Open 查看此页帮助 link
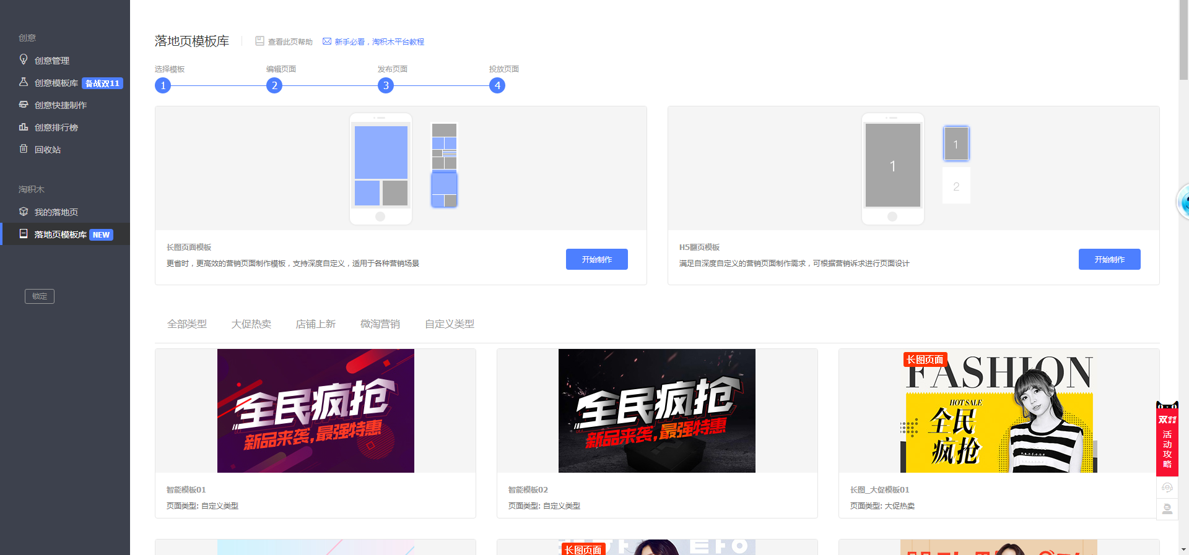1189x555 pixels. click(x=290, y=42)
